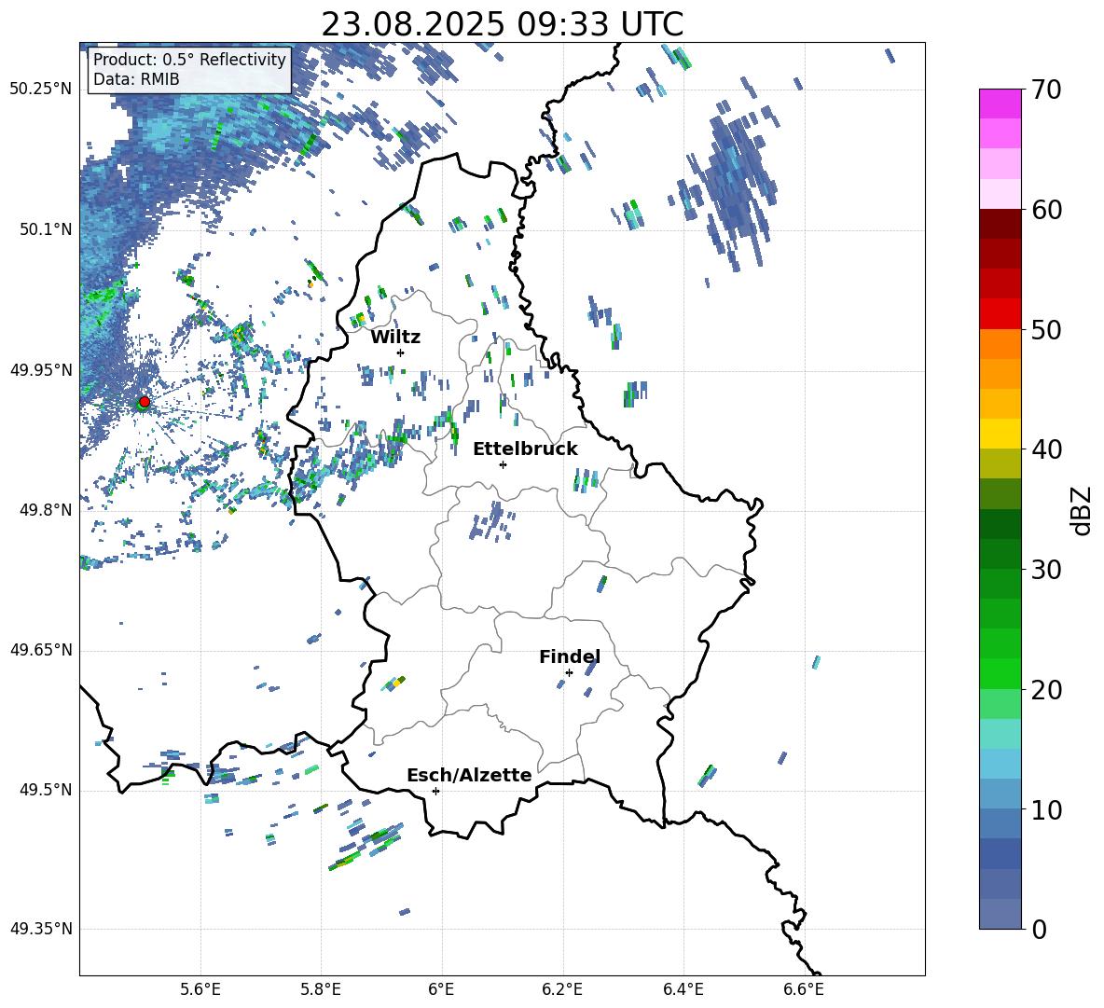Image resolution: width=1104 pixels, height=1008 pixels.
Task: Click the 49.8°N latitude label
Action: click(46, 510)
